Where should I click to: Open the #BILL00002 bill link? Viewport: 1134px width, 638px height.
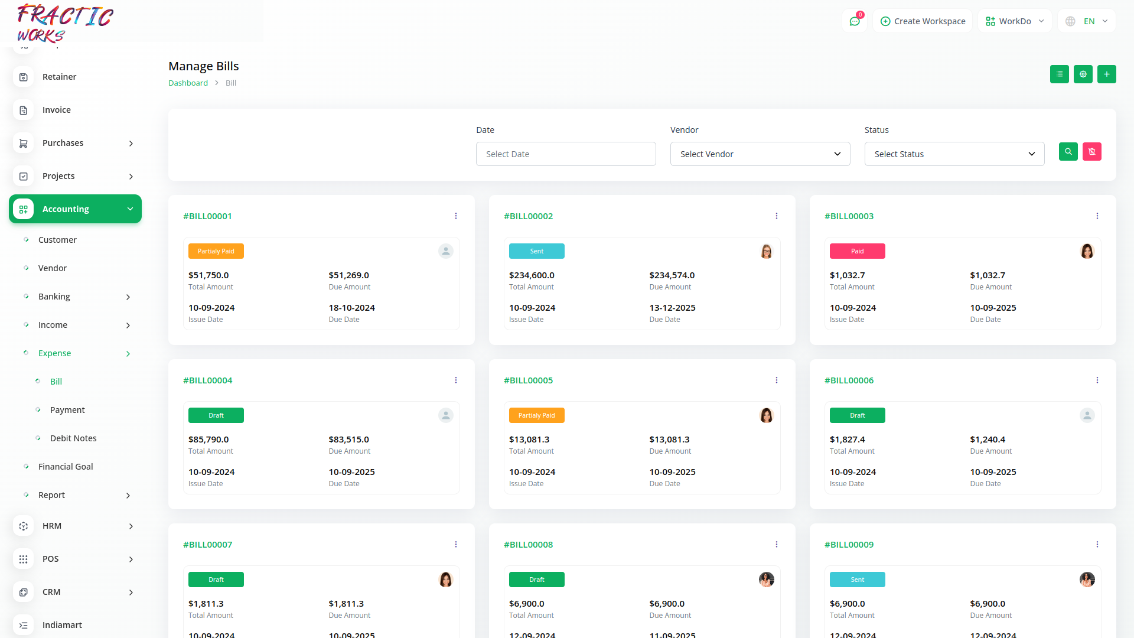coord(528,216)
